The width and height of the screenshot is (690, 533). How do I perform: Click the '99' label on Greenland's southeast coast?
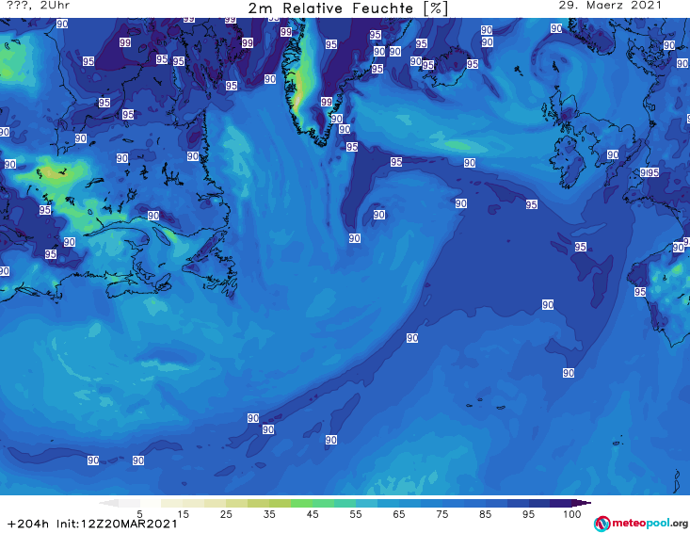click(326, 102)
